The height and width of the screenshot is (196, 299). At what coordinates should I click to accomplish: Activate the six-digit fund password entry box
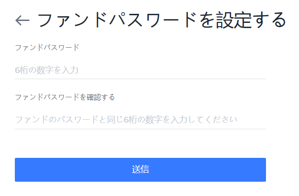[140, 70]
